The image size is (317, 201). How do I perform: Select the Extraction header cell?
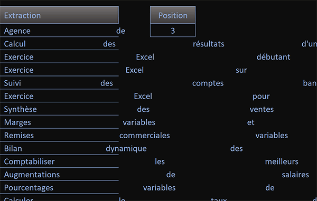click(x=59, y=15)
